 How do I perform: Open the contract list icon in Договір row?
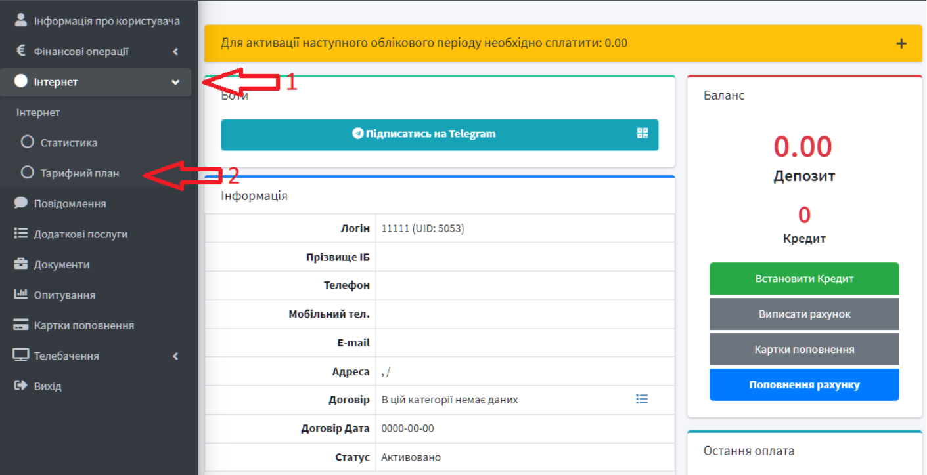642,399
